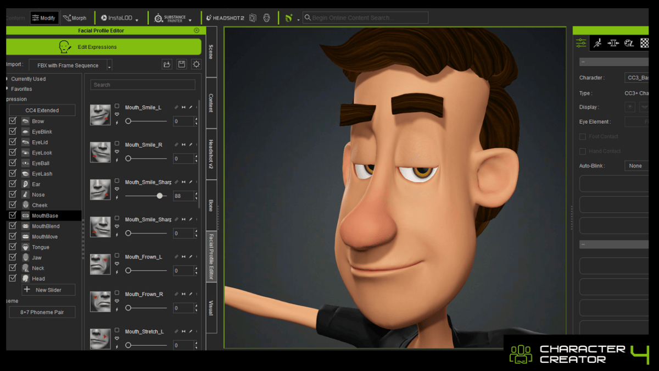The height and width of the screenshot is (371, 659).
Task: Click the green leaf SmartGallery icon
Action: pos(289,18)
